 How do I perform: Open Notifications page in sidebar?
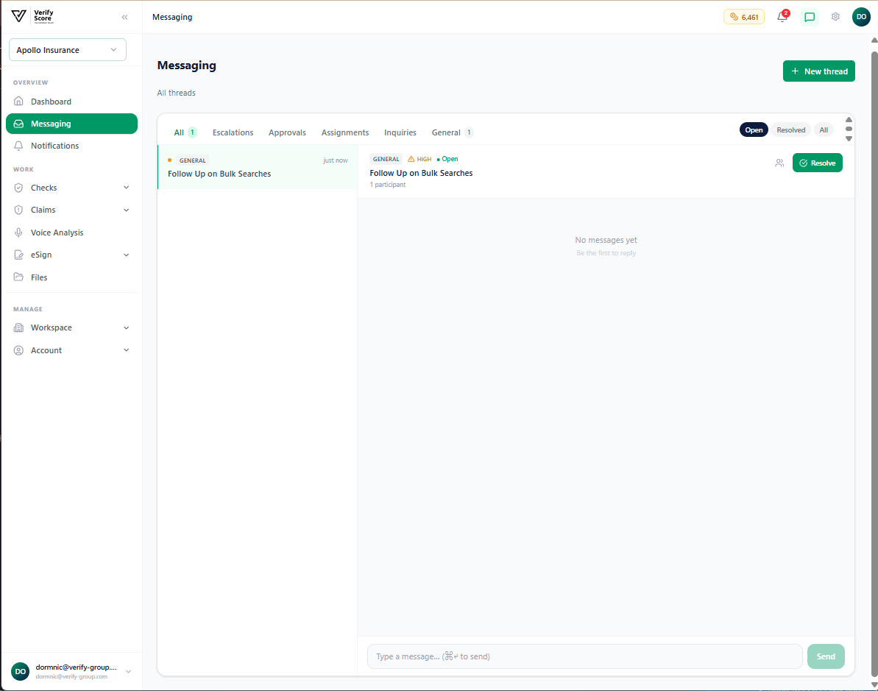pyautogui.click(x=71, y=146)
